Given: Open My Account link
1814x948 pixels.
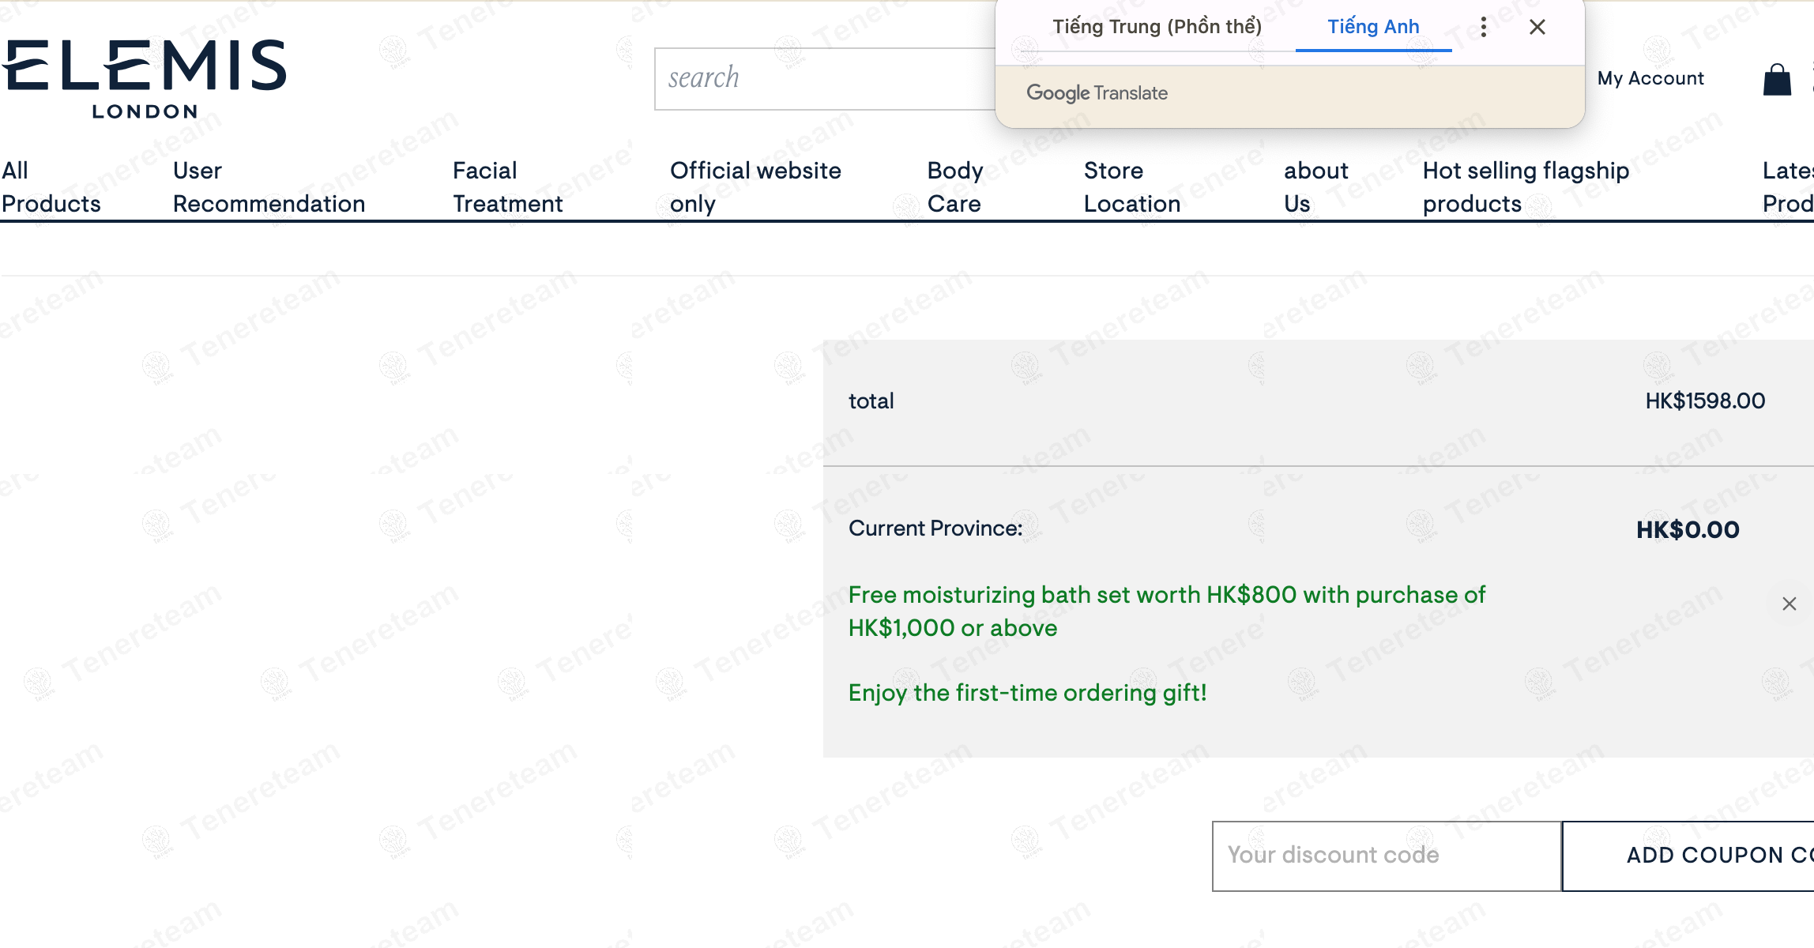Looking at the screenshot, I should point(1650,78).
